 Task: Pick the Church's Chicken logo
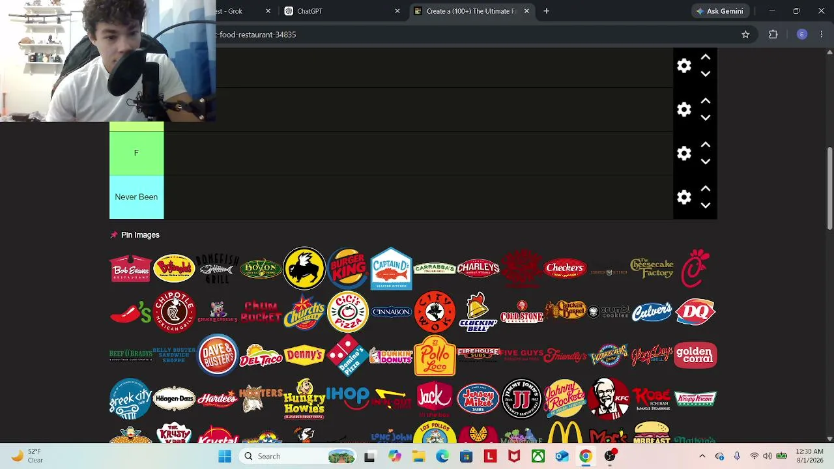tap(304, 312)
